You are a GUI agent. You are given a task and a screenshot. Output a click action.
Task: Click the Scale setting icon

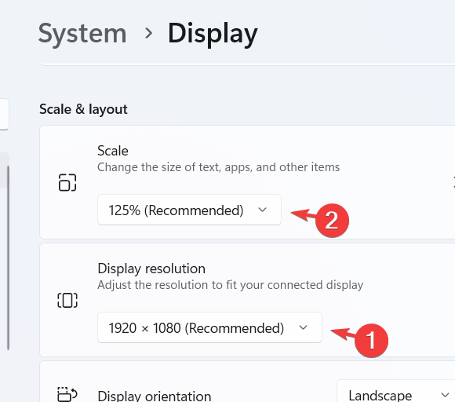(67, 182)
